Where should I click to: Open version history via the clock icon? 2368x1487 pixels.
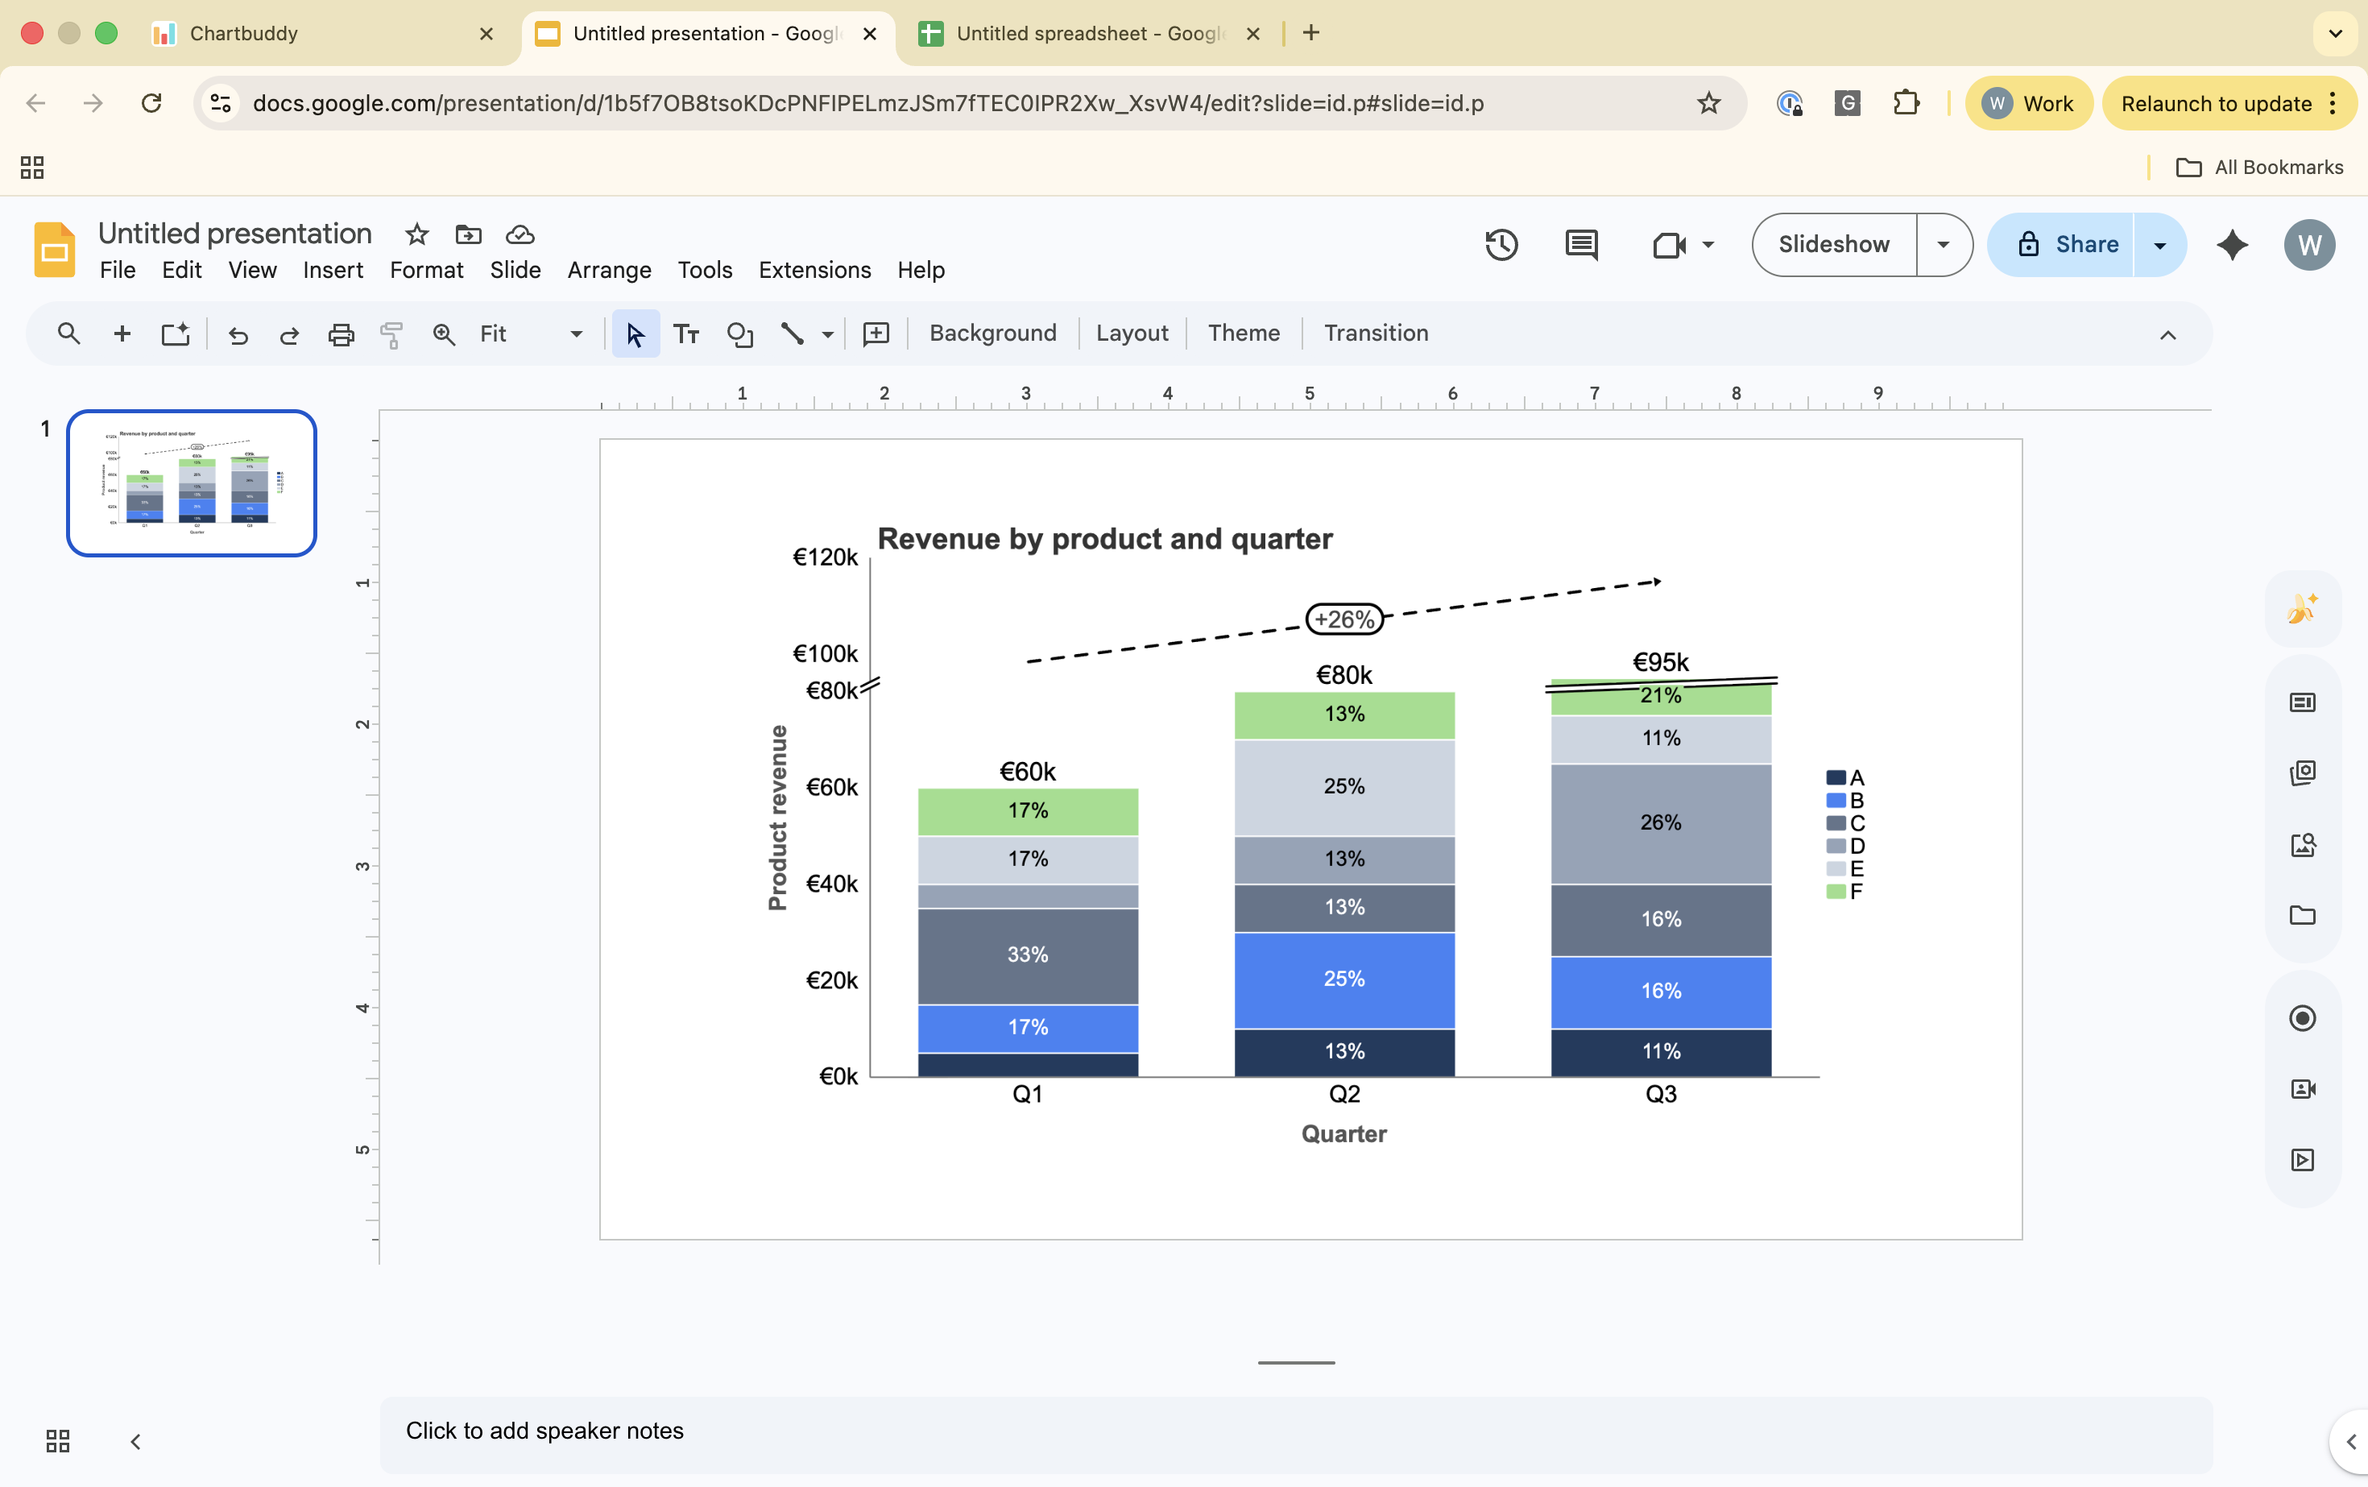1500,245
